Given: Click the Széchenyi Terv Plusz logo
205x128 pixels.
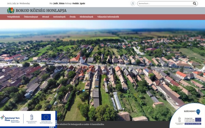Looking at the screenshot, I should (x=10, y=119).
